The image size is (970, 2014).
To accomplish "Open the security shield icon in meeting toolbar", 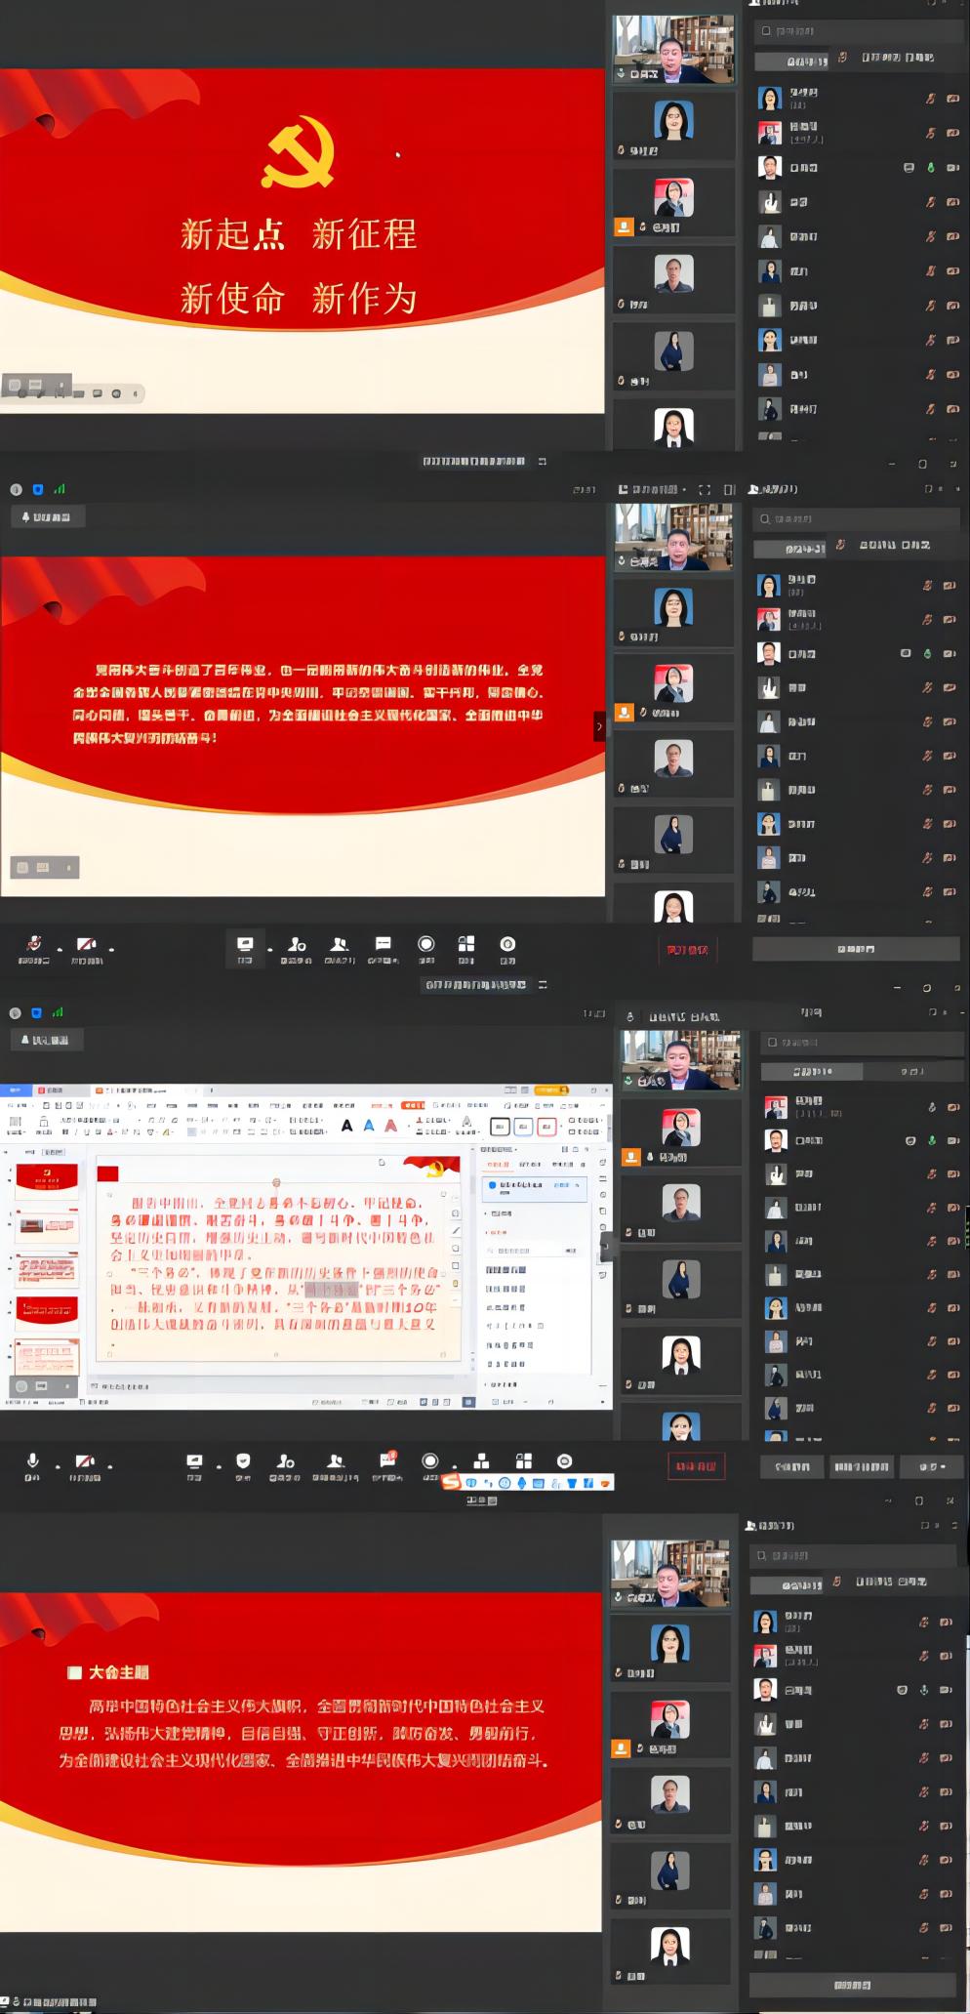I will coord(243,1461).
